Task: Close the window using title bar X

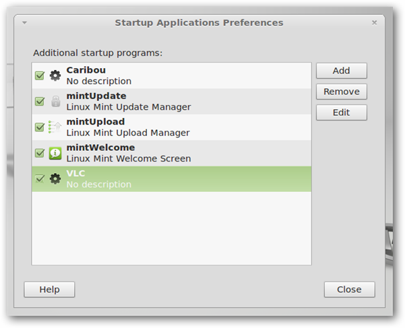Action: click(x=375, y=23)
